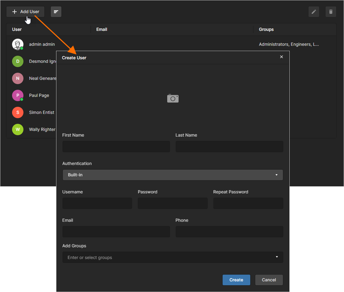
Task: Cancel the Create User dialog
Action: [269, 280]
